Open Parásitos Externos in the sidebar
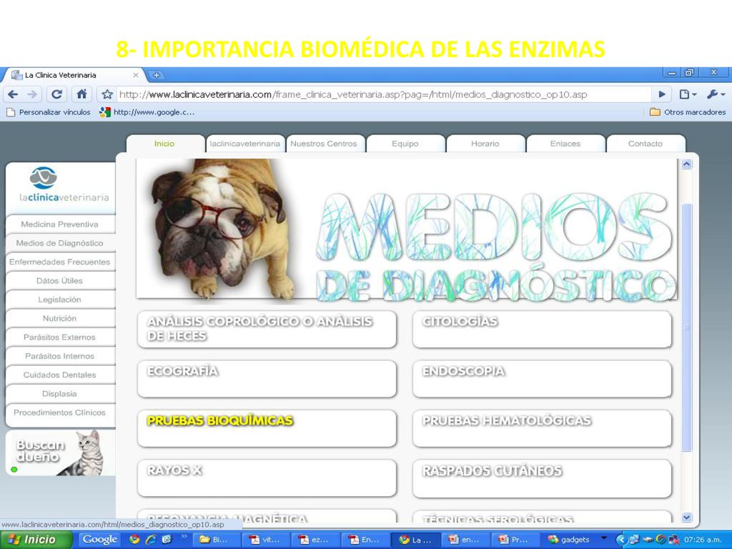Screen dimensions: 732x549 point(60,337)
